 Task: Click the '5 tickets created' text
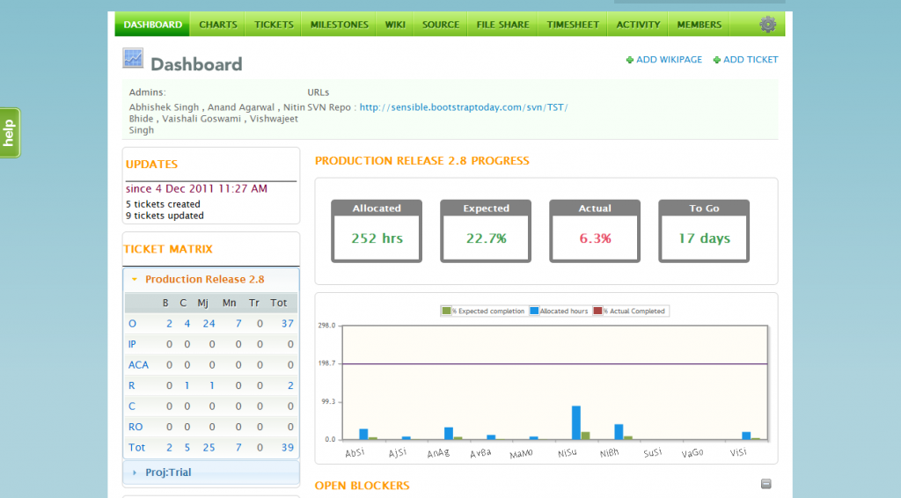pos(163,204)
